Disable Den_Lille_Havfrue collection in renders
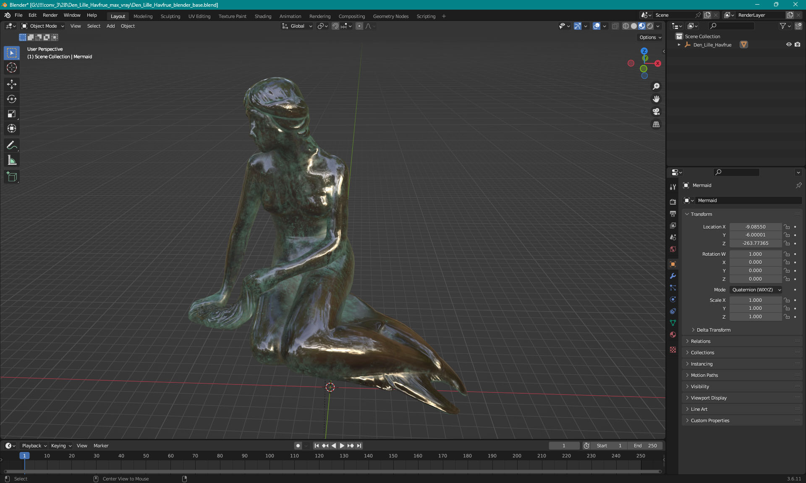Screen dimensions: 806x483 [798, 44]
